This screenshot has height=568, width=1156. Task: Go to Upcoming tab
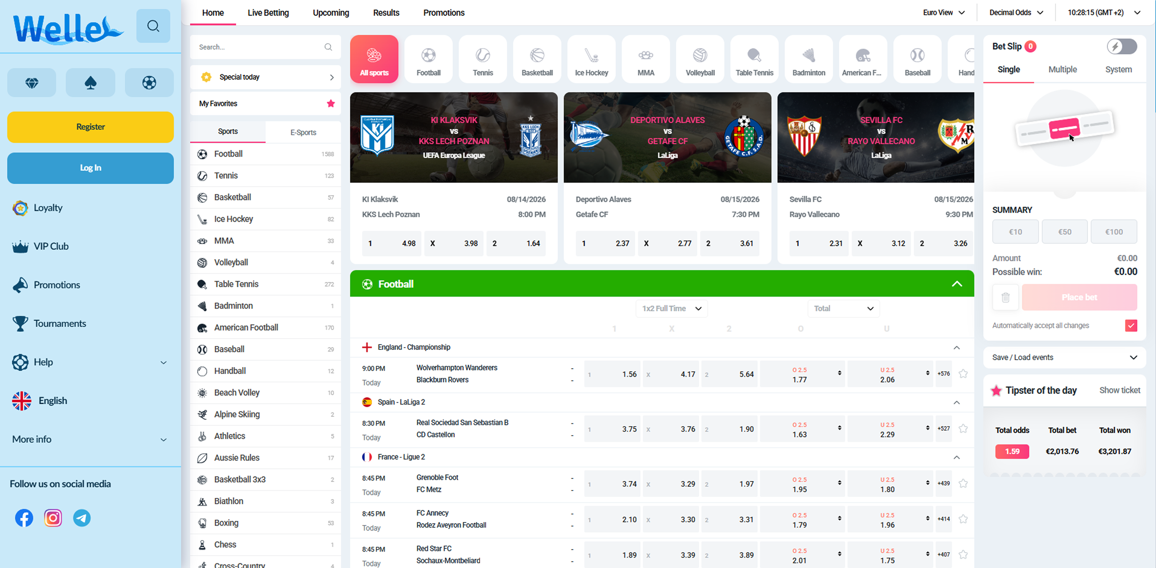331,13
